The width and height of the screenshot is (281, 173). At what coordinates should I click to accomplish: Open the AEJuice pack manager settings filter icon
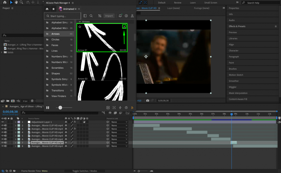click(x=100, y=16)
